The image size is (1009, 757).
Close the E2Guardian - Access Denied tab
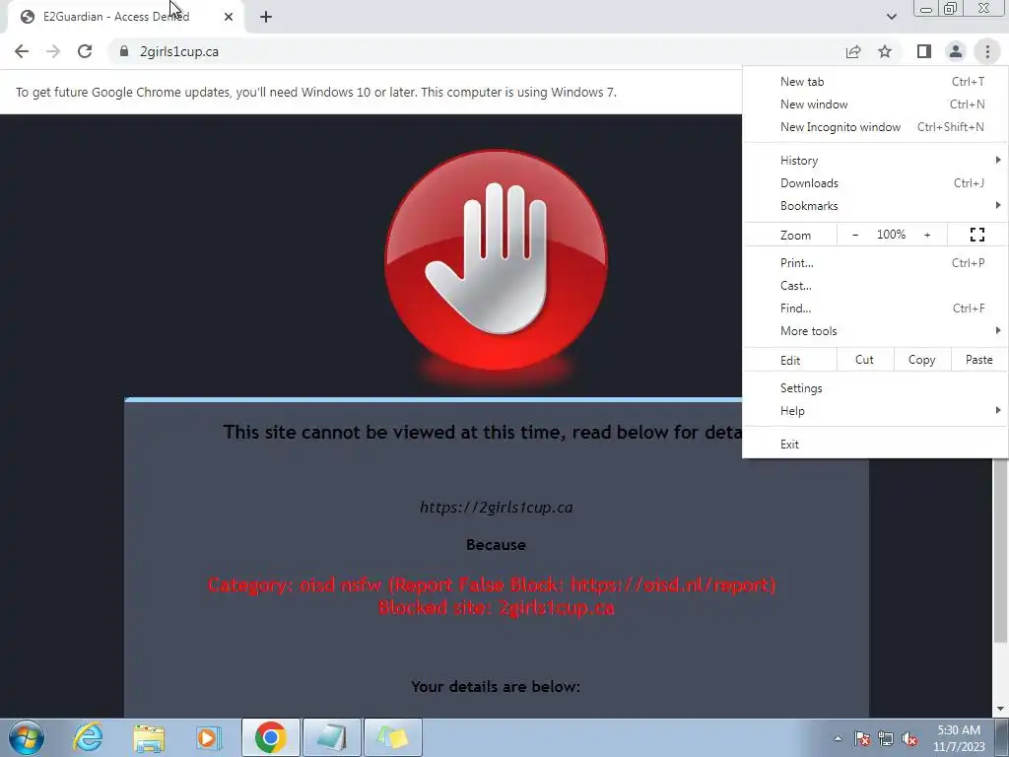tap(229, 17)
